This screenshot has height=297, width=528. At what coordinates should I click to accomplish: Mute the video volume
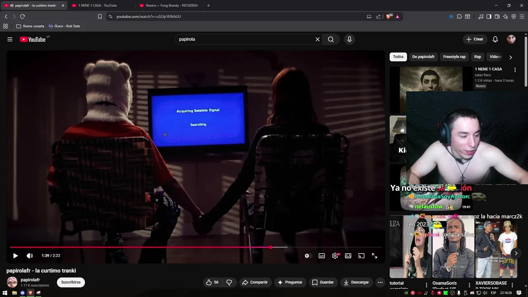tap(30, 256)
